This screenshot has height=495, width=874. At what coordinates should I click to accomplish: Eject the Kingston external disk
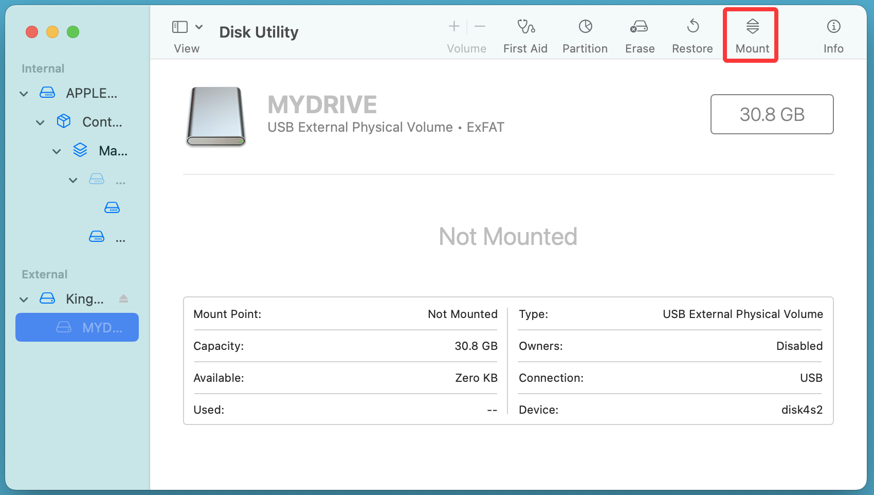[123, 298]
